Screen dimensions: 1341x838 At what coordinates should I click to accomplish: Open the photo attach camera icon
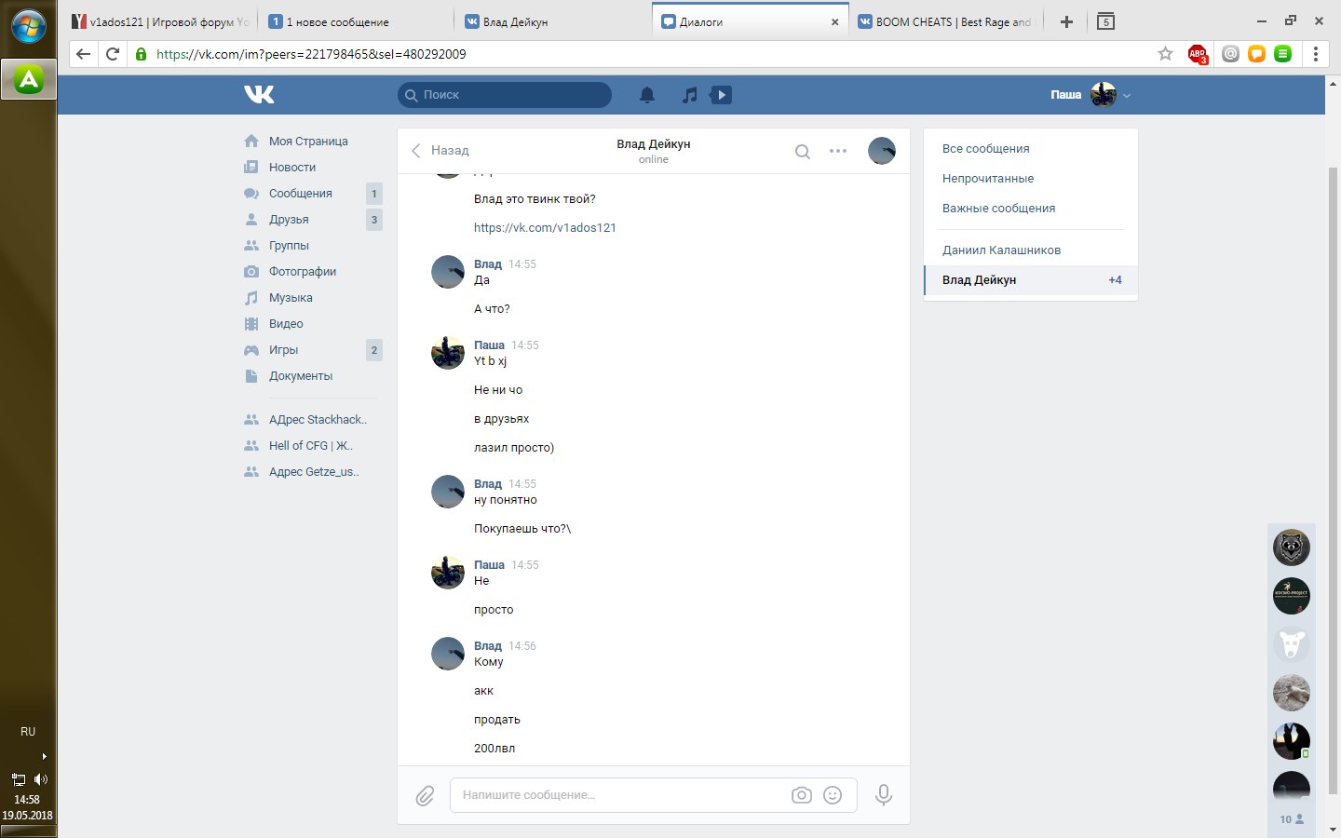[801, 795]
